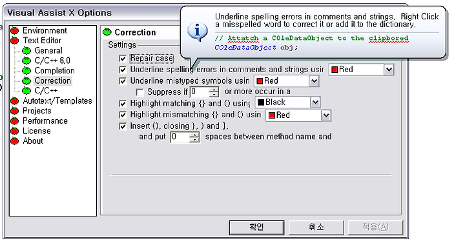The height and width of the screenshot is (241, 465).
Task: Open the About page
Action: [33, 141]
